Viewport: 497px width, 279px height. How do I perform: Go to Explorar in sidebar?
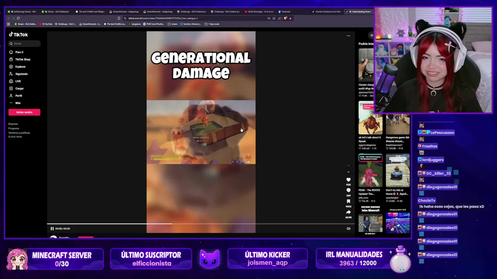coord(18,67)
